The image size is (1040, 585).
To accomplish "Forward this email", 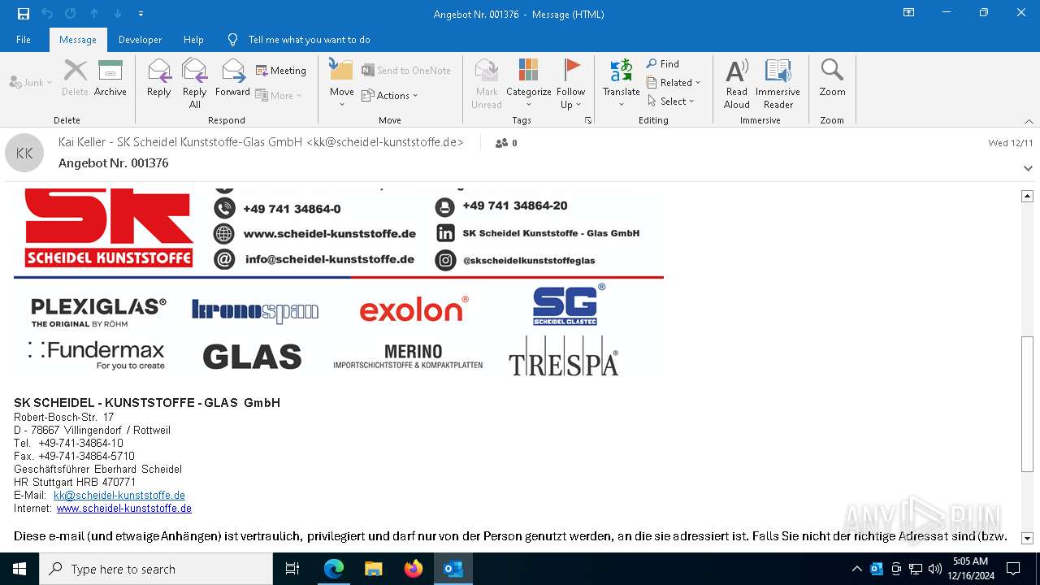I will click(233, 78).
